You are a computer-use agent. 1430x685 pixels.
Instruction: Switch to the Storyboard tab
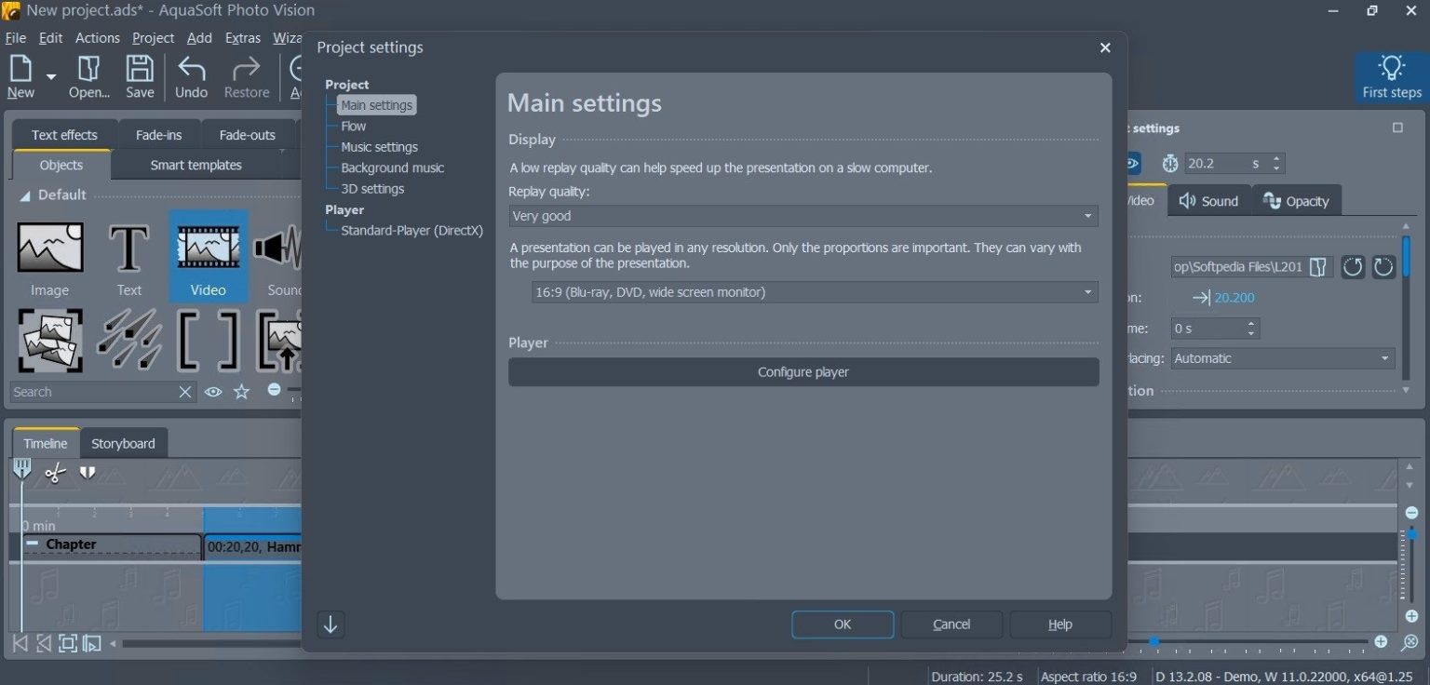tap(123, 443)
